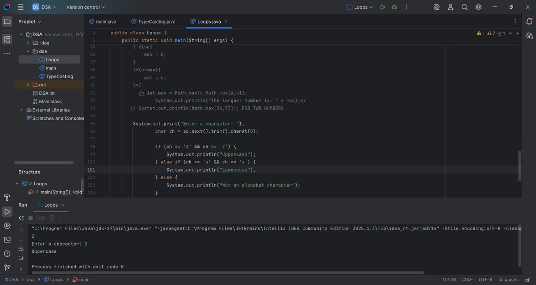Switch to TypeCasting.java editor tab
The width and height of the screenshot is (536, 285).
point(153,21)
